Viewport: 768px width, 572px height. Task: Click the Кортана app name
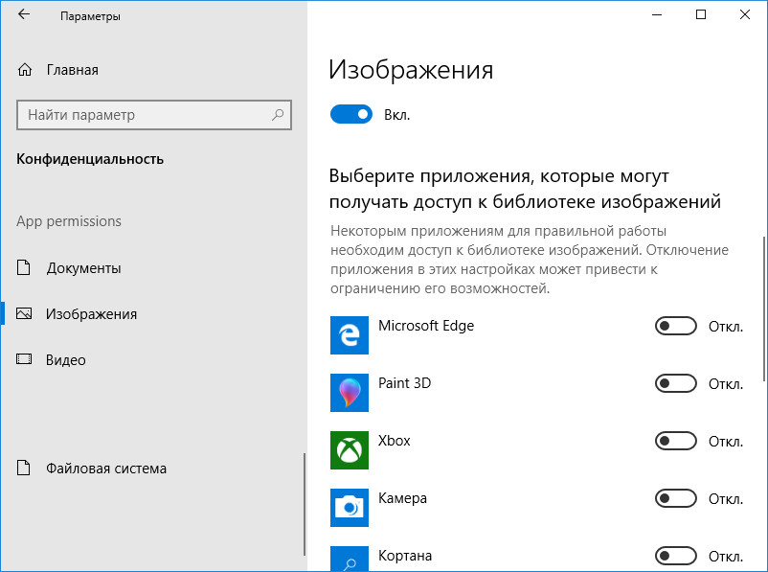pos(405,556)
